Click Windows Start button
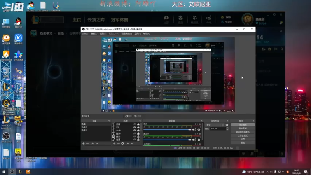311x175 pixels. click(4, 172)
